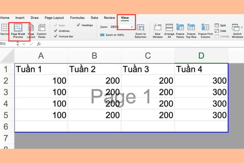Select row 4 header

7,104
